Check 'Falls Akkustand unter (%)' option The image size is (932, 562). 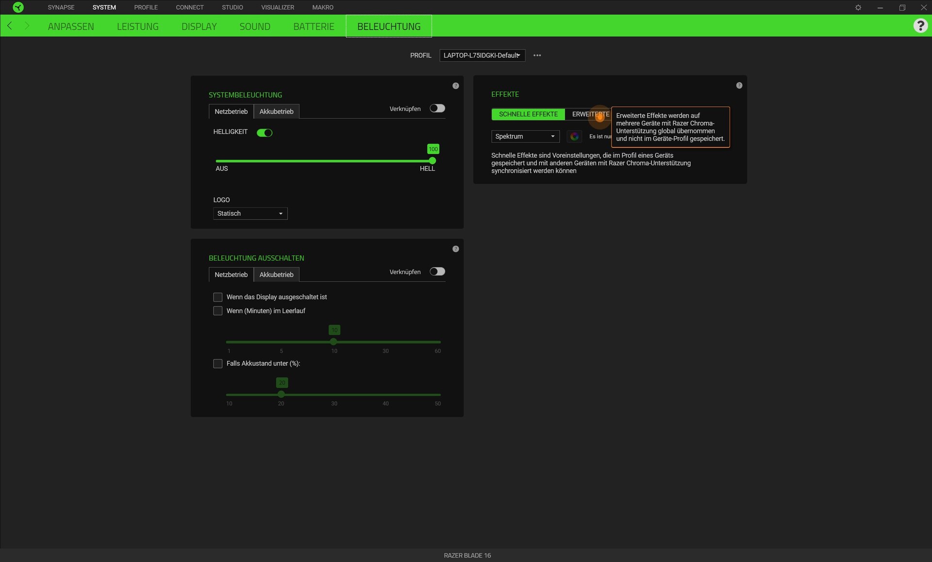pos(218,364)
